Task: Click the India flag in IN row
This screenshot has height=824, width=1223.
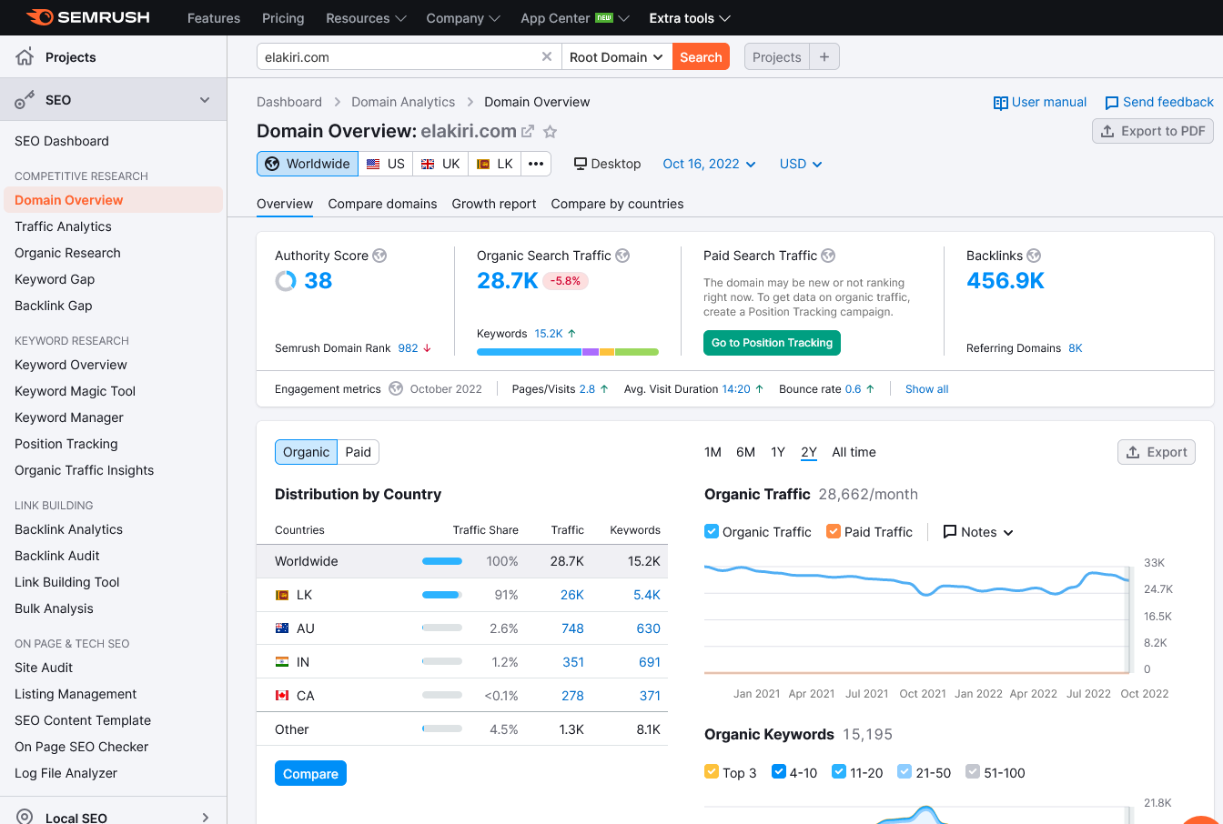Action: tap(282, 662)
